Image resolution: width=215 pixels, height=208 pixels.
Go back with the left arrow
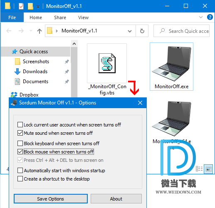tap(9, 31)
